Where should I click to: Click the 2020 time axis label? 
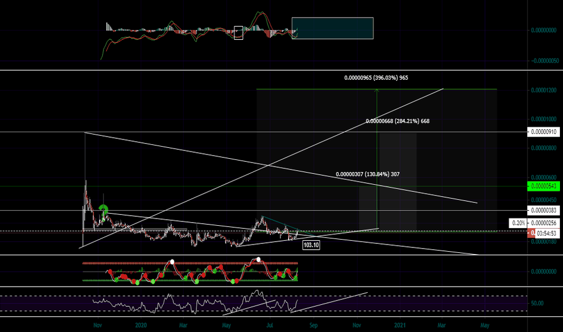[141, 325]
